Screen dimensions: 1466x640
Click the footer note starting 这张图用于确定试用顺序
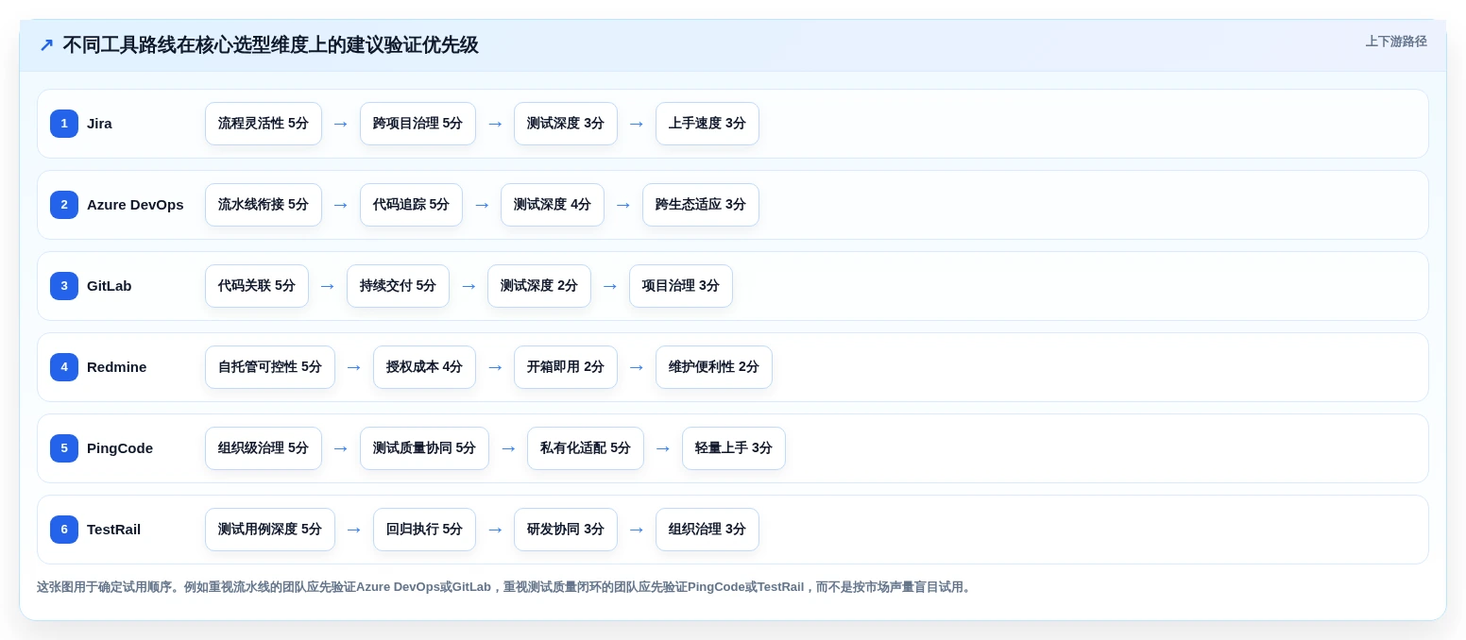[505, 587]
